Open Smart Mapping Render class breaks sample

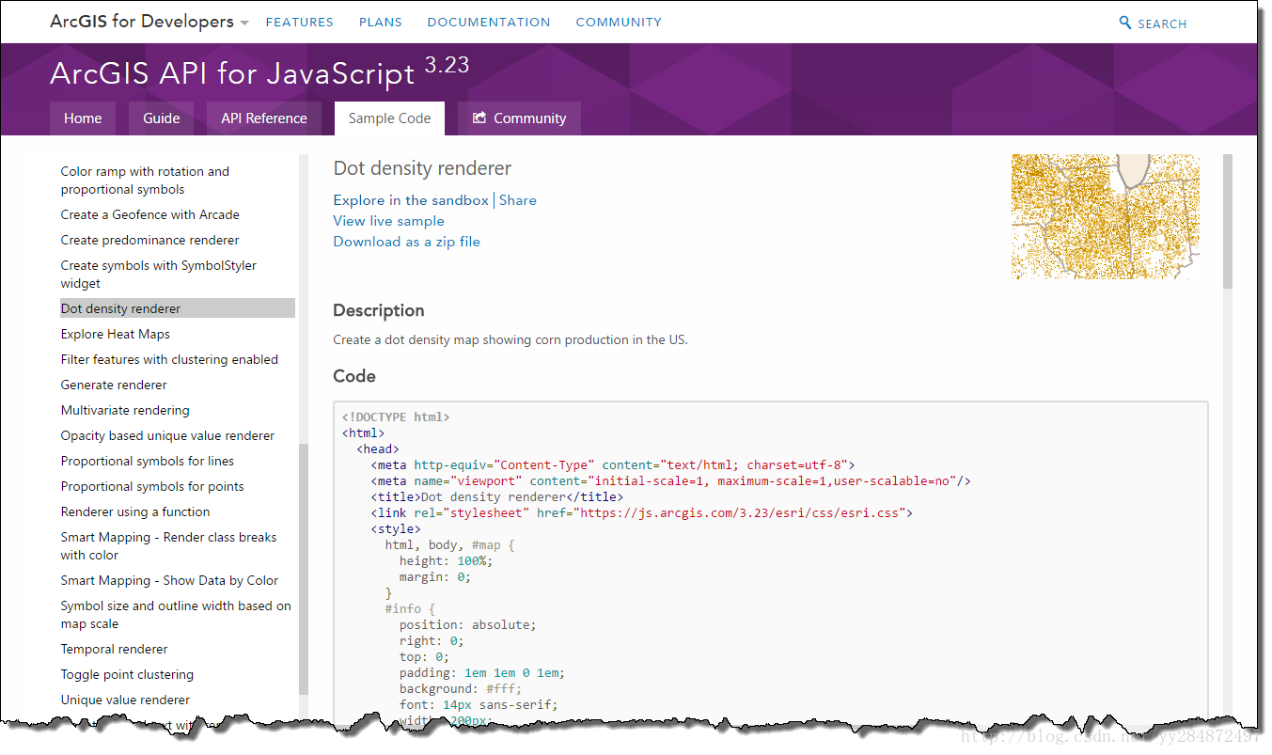click(x=169, y=546)
